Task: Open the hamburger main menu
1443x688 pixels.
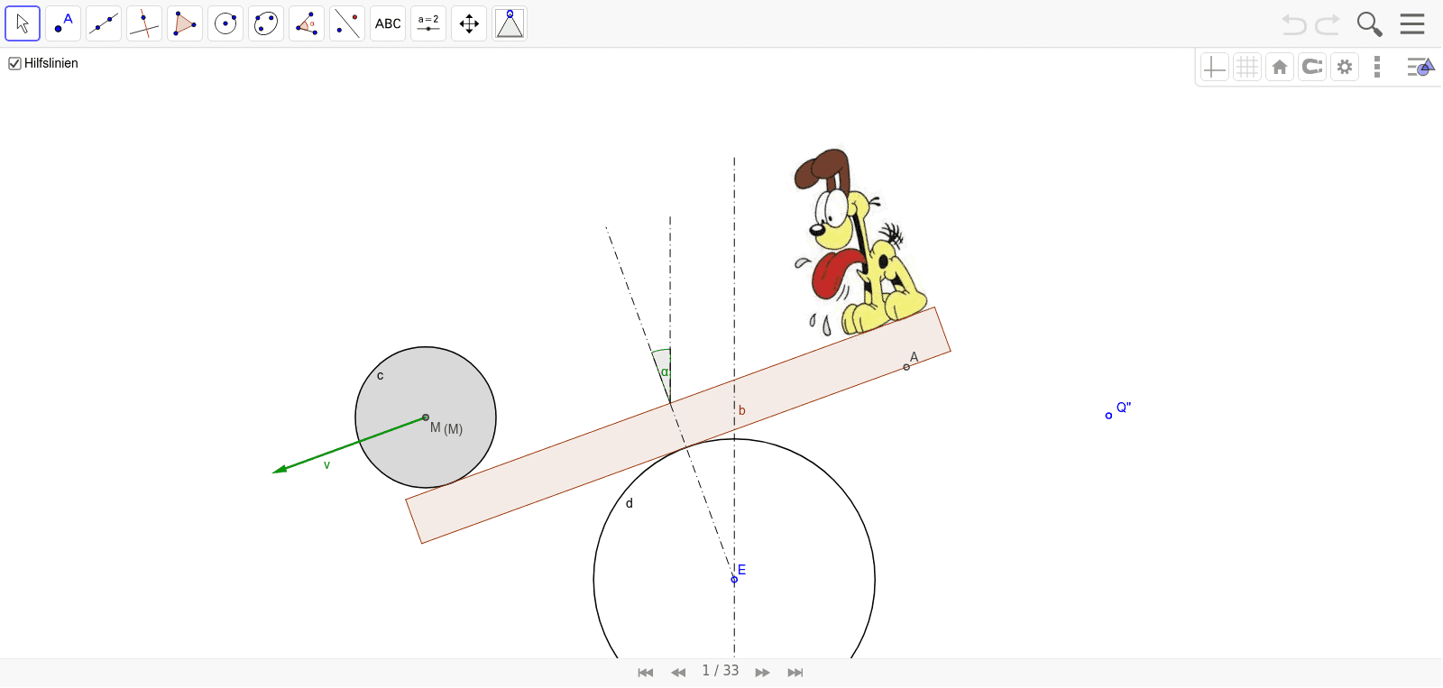Action: pos(1412,23)
